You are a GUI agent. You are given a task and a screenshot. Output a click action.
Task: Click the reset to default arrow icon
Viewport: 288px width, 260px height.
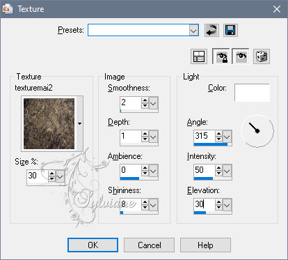click(211, 30)
